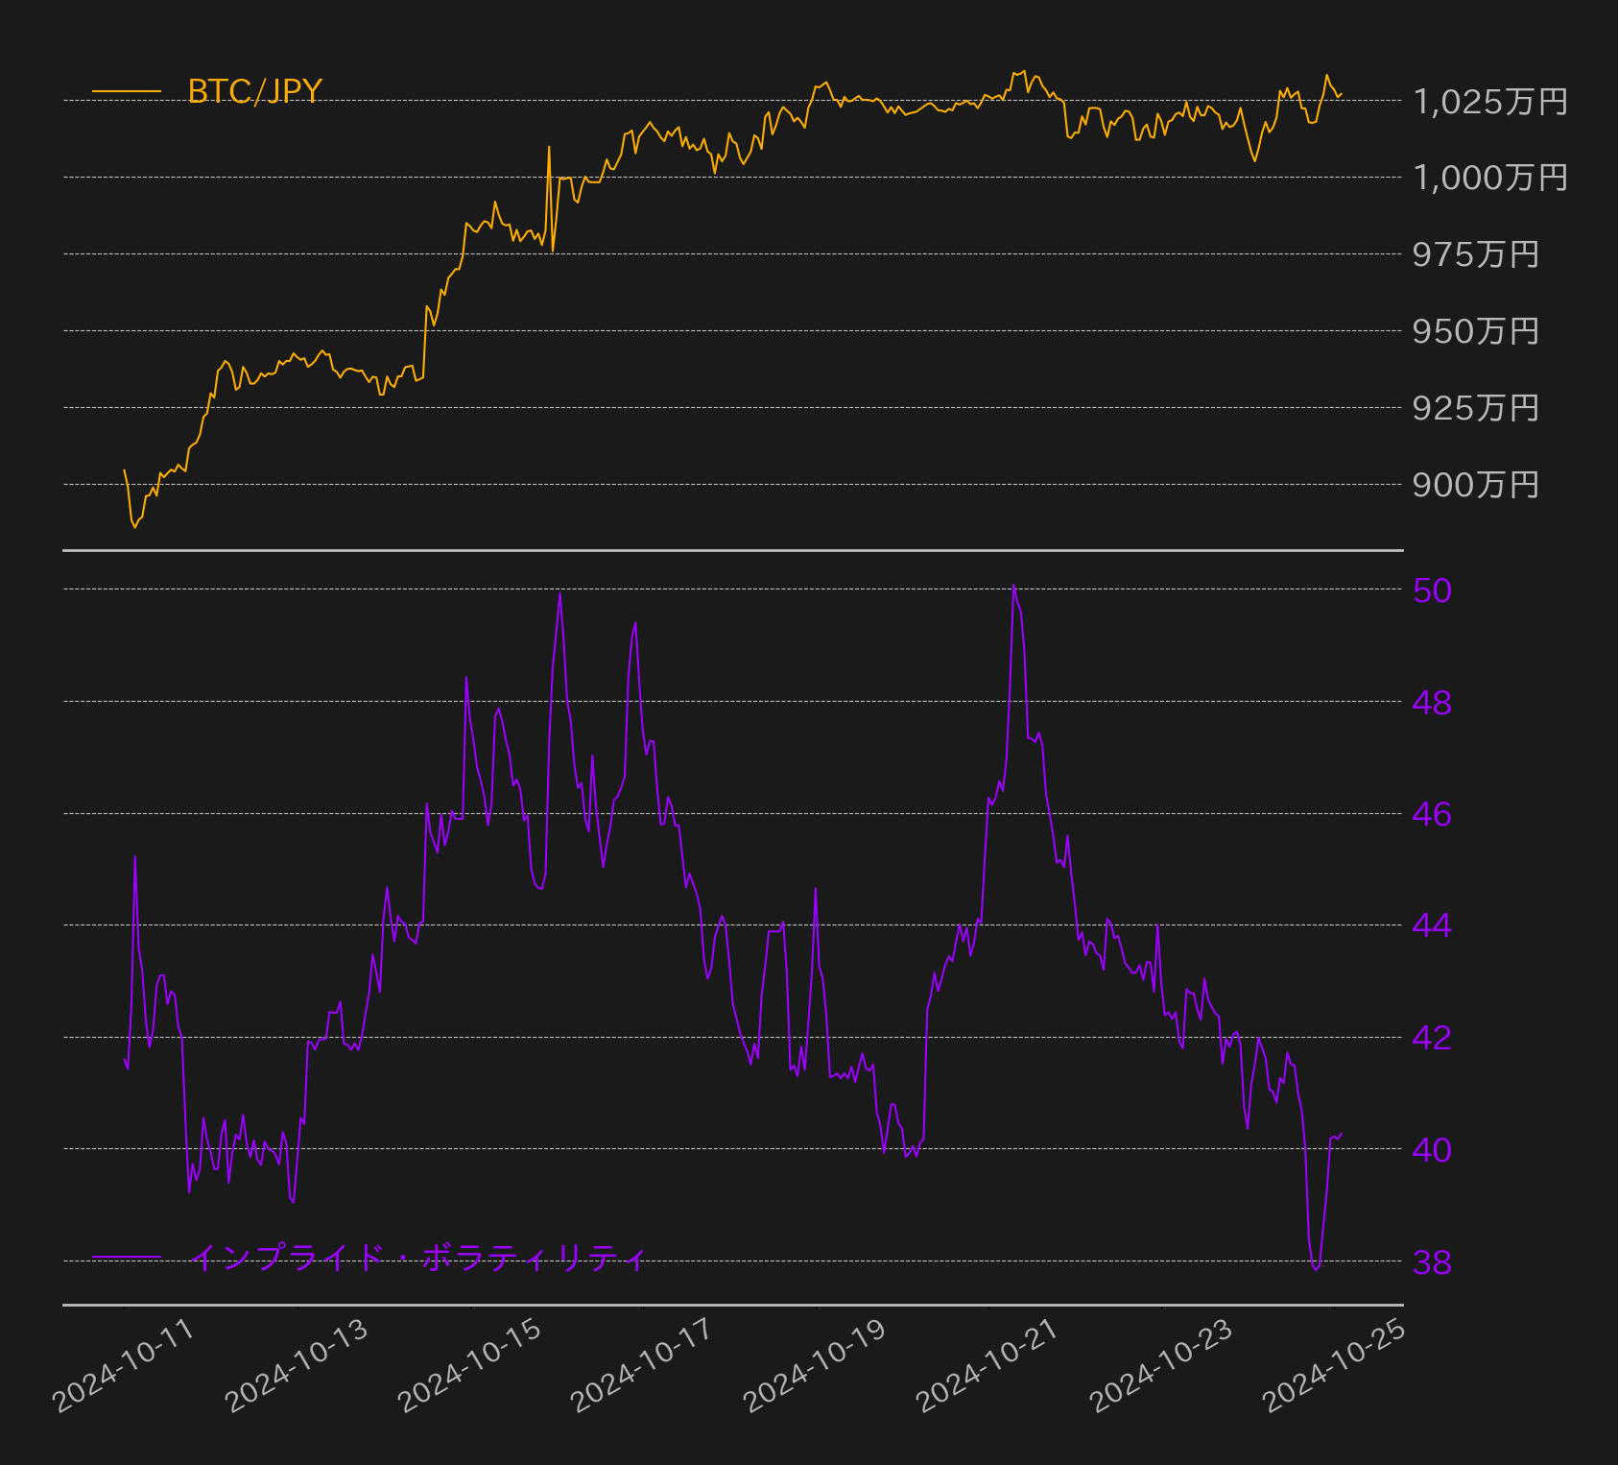Click the 2024-10-17 date label

(642, 1364)
